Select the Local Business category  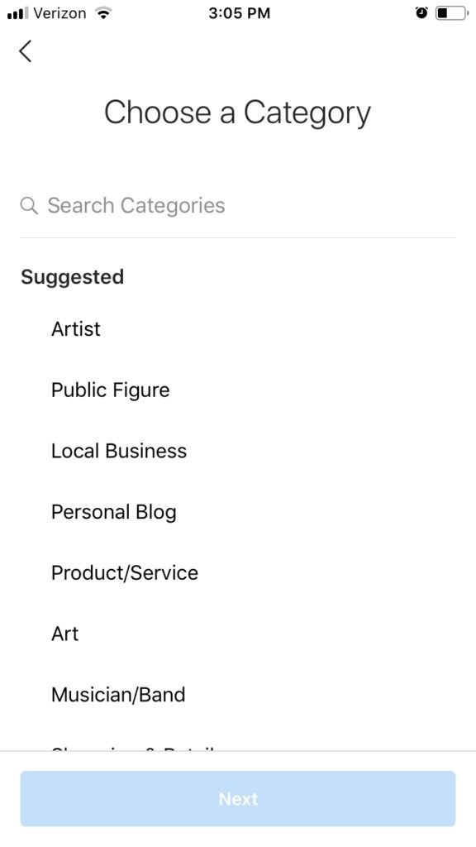coord(119,451)
